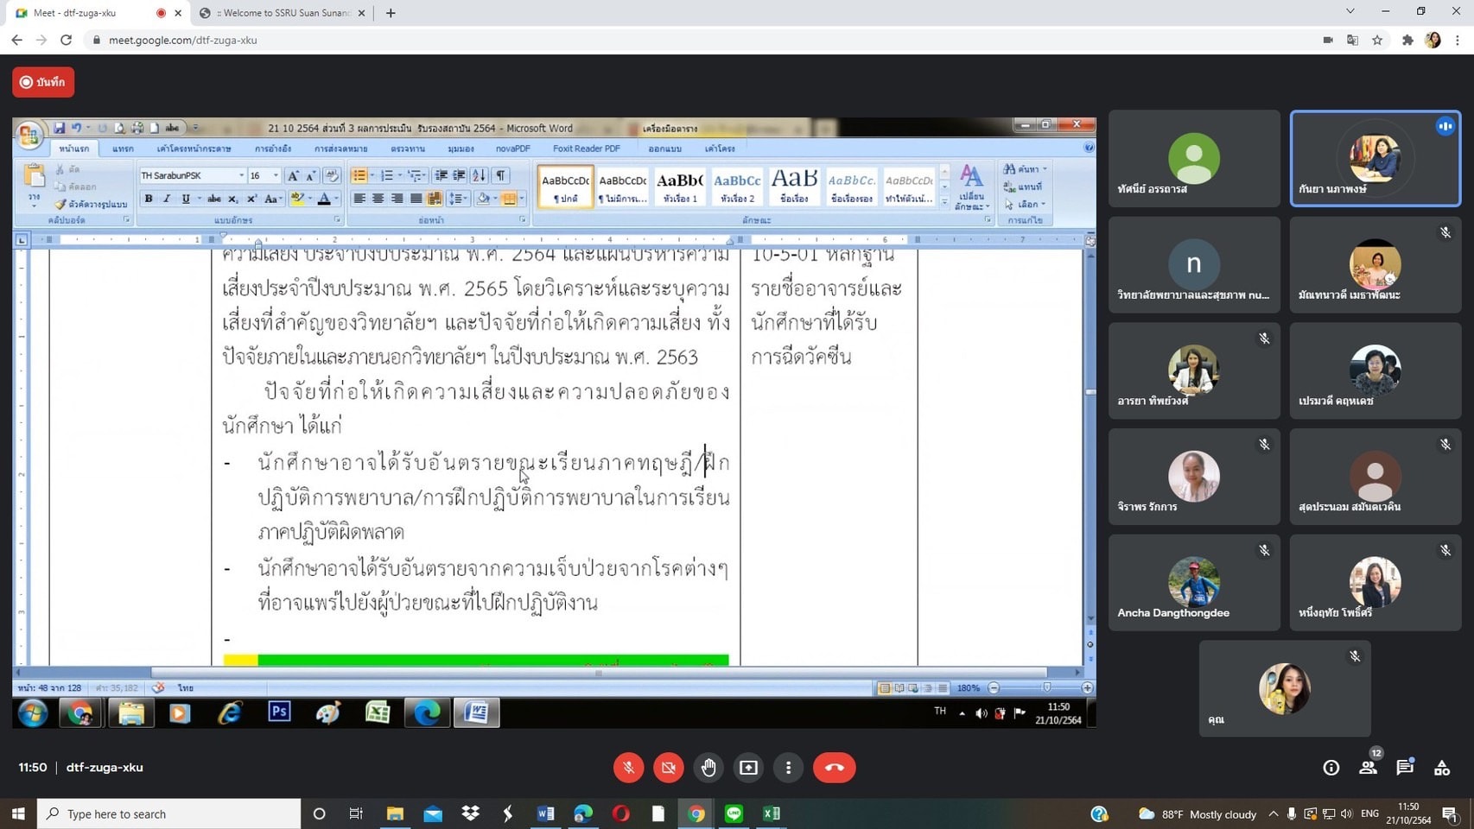The width and height of the screenshot is (1474, 829).
Task: Open a new browser tab
Action: point(391,13)
